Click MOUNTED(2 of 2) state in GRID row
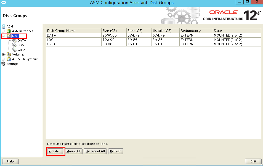263x166 pixels. 237,44
